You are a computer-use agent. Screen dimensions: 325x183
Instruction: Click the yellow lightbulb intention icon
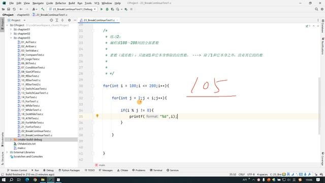pyautogui.click(x=97, y=116)
